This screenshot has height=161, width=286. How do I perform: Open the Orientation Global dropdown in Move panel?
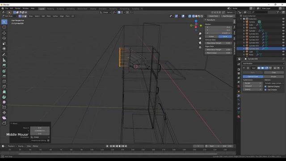pos(40,137)
